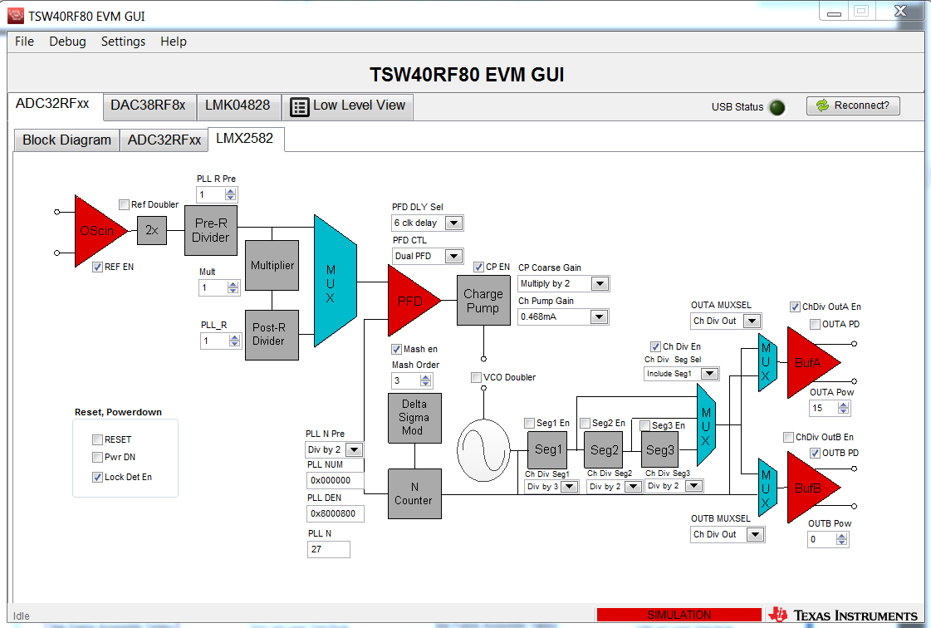Select the Seg2 divider block

(x=604, y=449)
